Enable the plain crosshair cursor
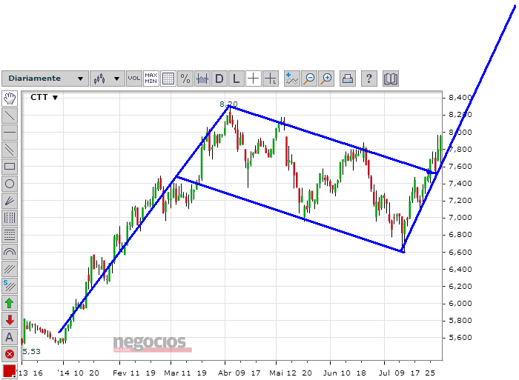The height and width of the screenshot is (380, 519). pyautogui.click(x=254, y=79)
